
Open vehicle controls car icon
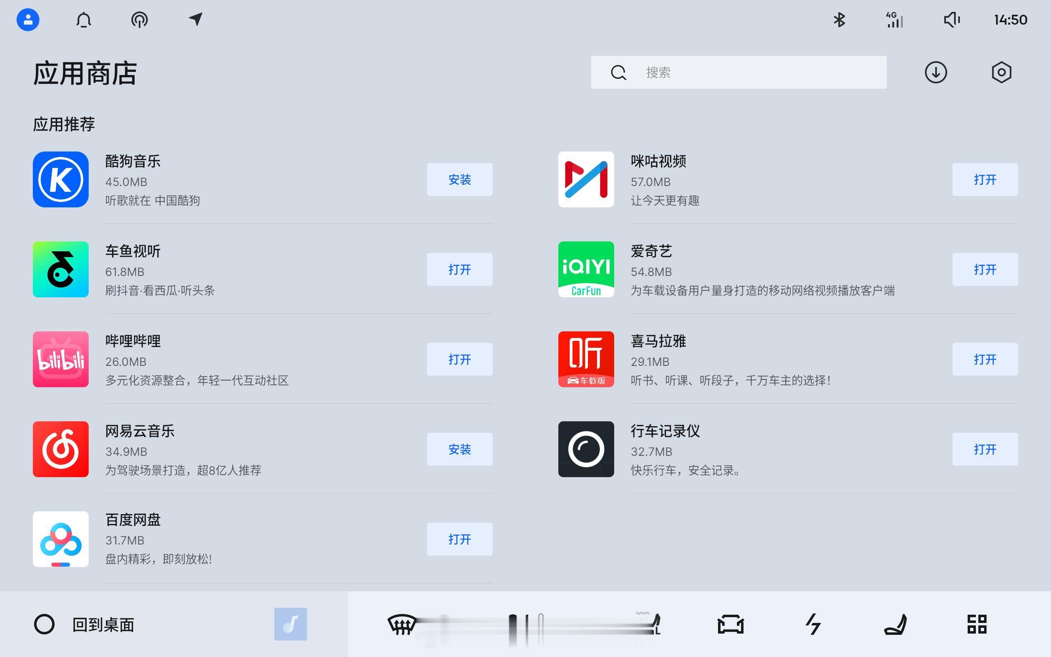tap(730, 625)
